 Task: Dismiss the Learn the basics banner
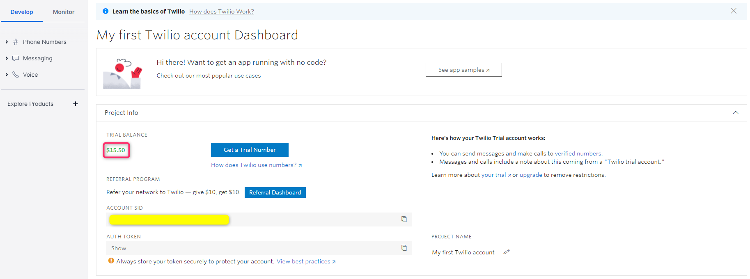pyautogui.click(x=734, y=11)
